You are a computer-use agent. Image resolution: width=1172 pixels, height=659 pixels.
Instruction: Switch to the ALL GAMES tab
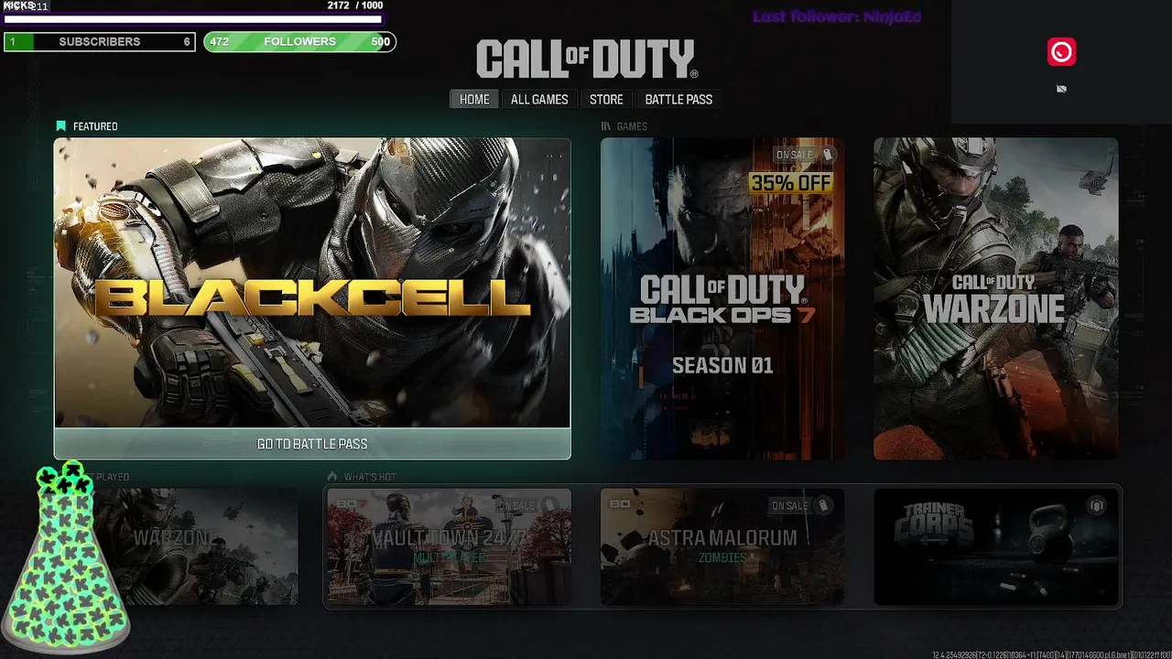539,99
